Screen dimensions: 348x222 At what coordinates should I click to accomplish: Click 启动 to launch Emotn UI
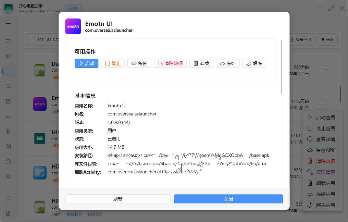[x=86, y=63]
